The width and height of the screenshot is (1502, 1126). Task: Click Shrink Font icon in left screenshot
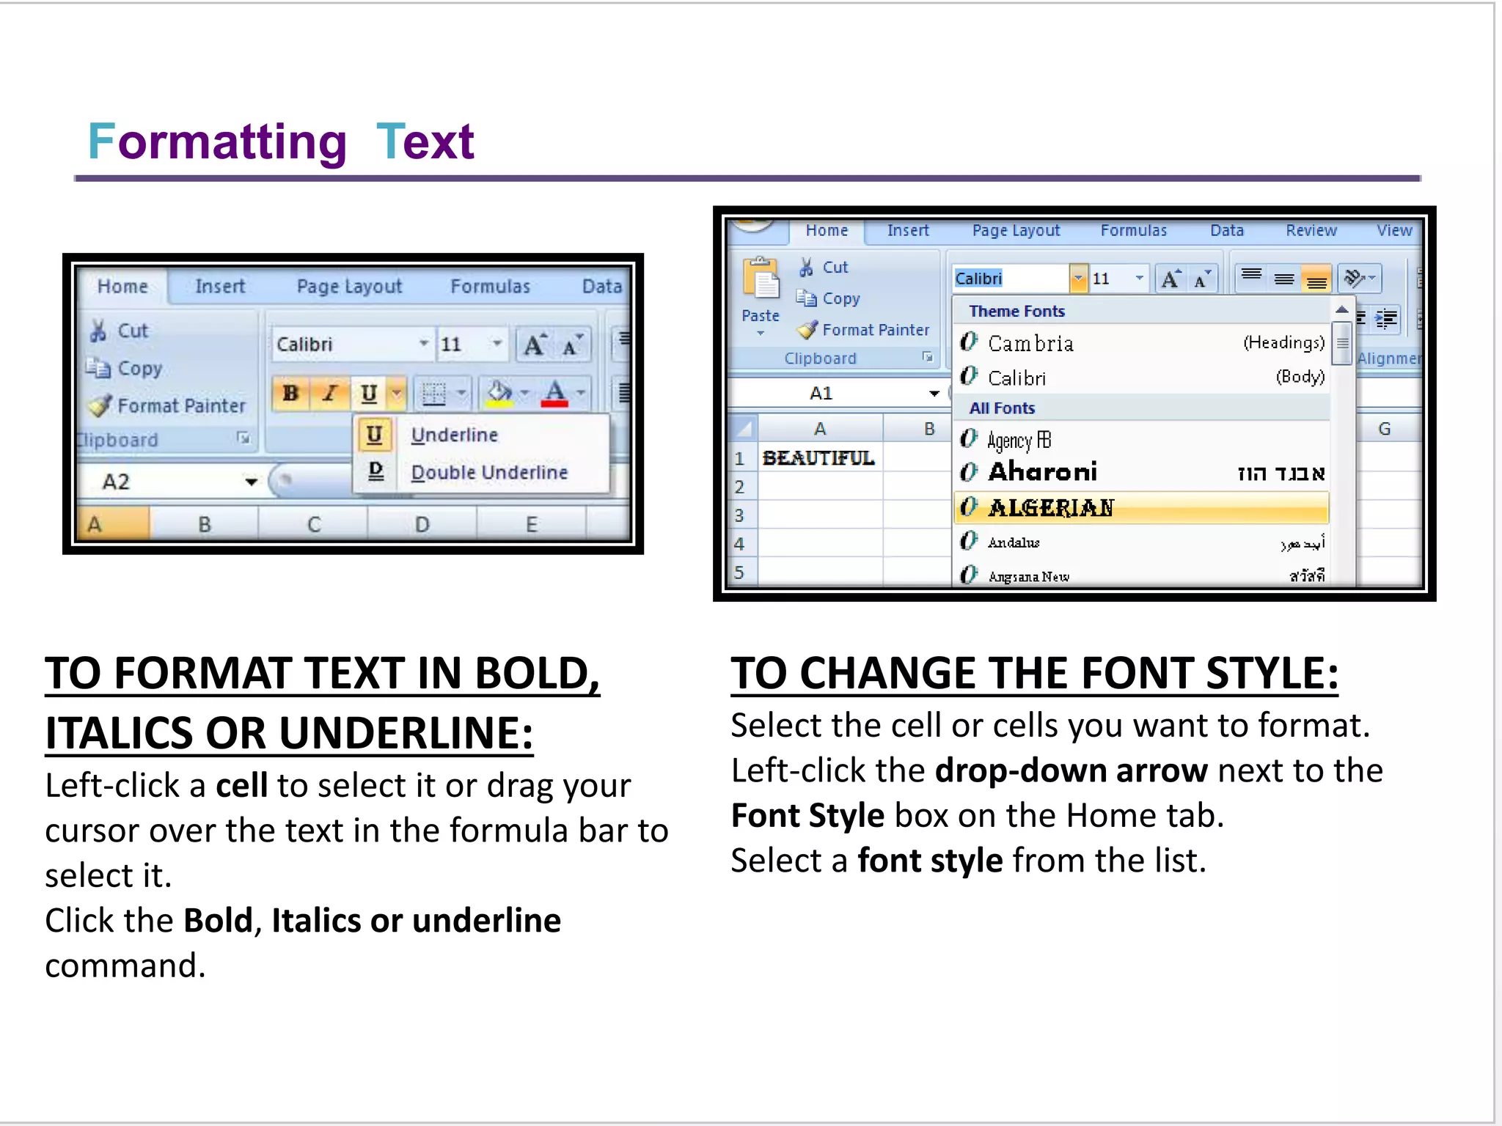(572, 345)
